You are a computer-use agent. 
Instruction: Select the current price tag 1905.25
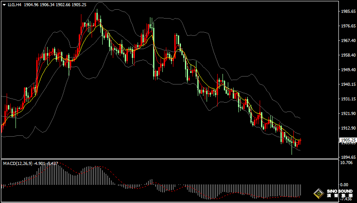click(347, 140)
